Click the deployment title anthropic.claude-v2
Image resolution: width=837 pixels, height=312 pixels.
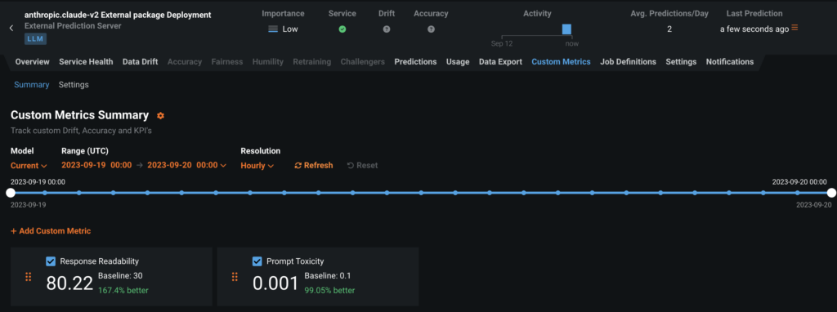118,15
